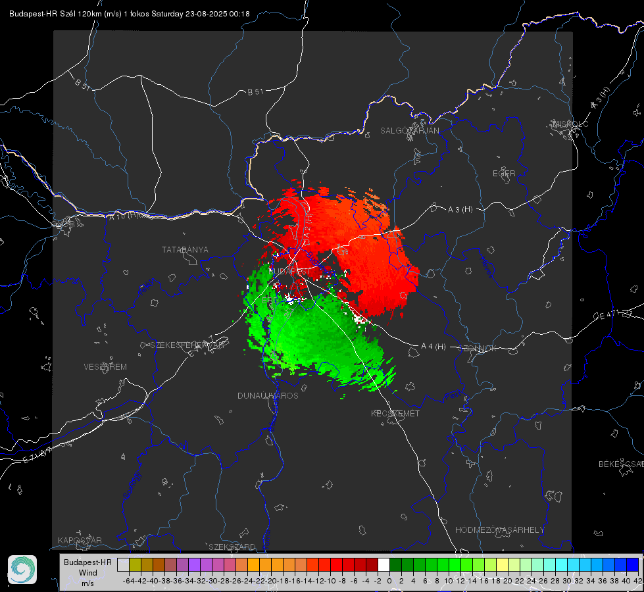
Task: Click the VESZPREM city label
Action: 105,367
